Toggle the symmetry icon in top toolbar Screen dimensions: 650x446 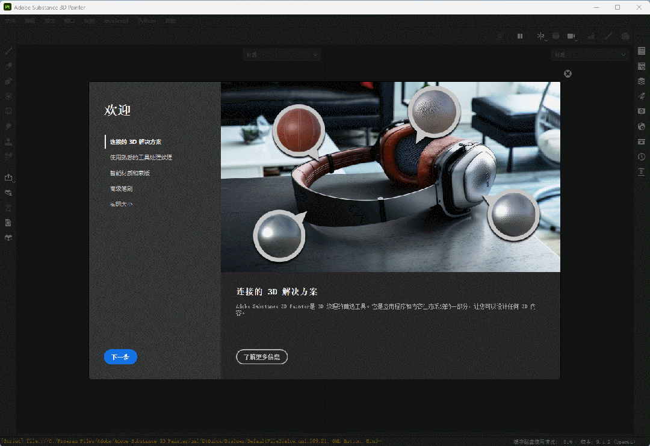pyautogui.click(x=540, y=36)
